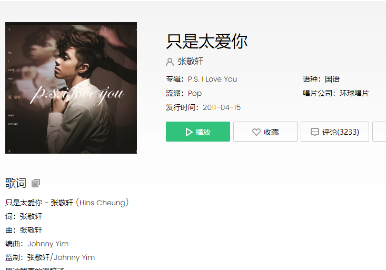386x270 pixels.
Task: Click the partially visible button after 评论
Action: pyautogui.click(x=379, y=132)
